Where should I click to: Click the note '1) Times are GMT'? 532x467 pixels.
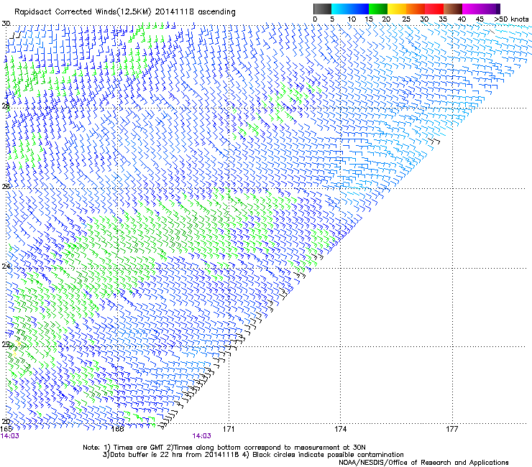tap(133, 448)
